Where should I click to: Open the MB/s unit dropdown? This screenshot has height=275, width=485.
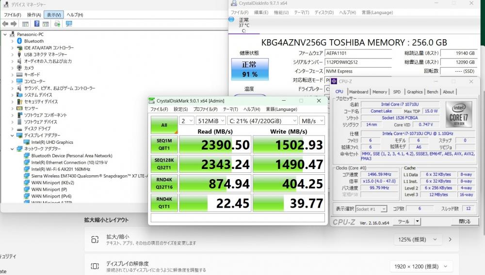(312, 121)
